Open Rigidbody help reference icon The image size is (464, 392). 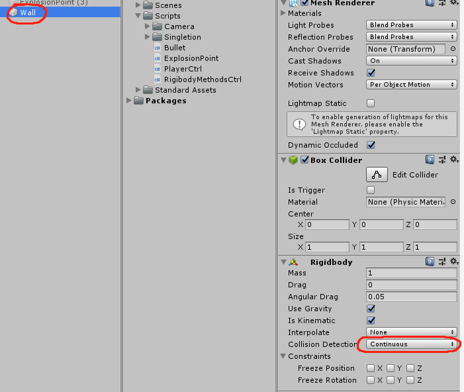pos(430,262)
